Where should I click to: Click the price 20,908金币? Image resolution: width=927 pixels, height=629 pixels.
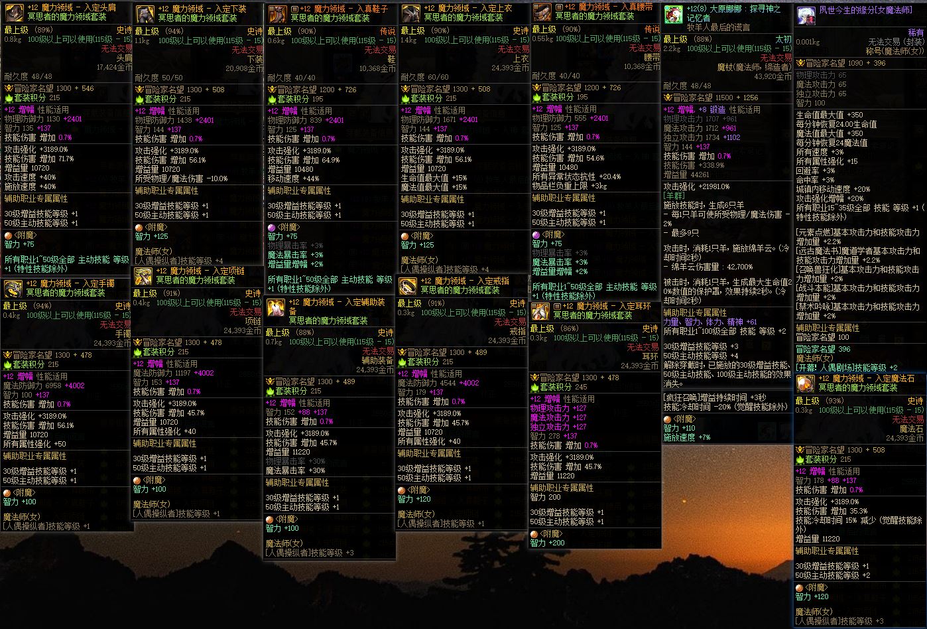pyautogui.click(x=245, y=68)
